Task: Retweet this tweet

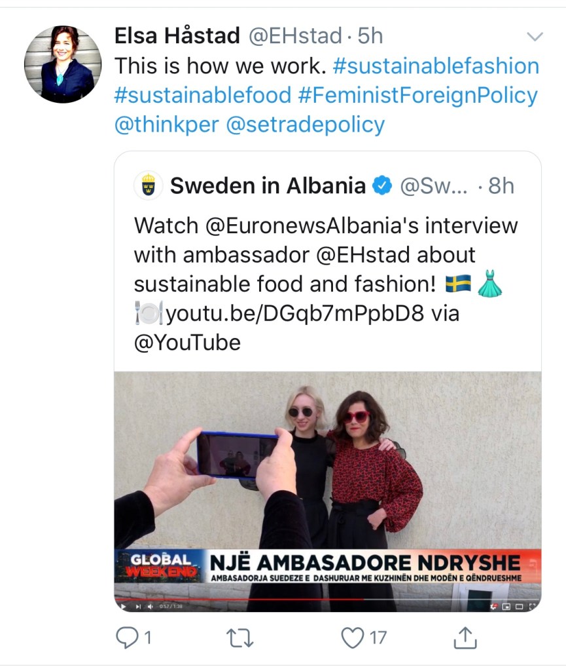Action: (239, 636)
